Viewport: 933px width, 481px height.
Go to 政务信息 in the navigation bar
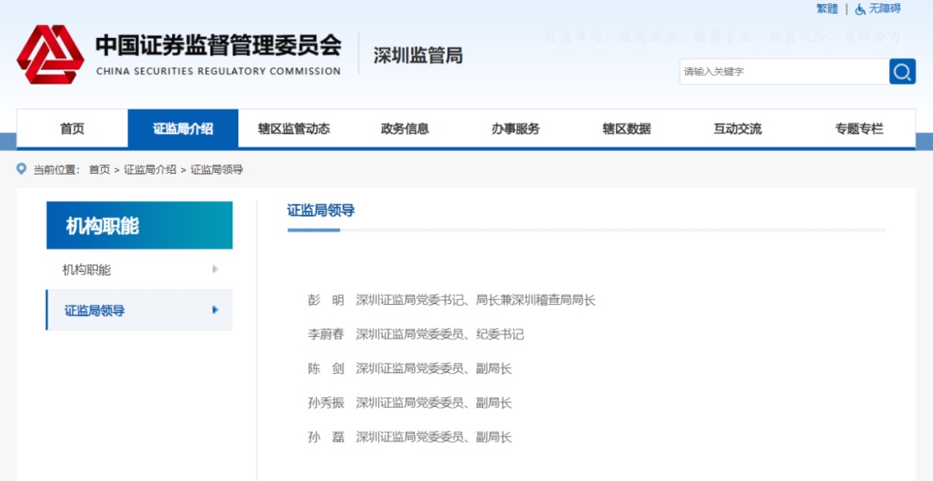pyautogui.click(x=404, y=129)
